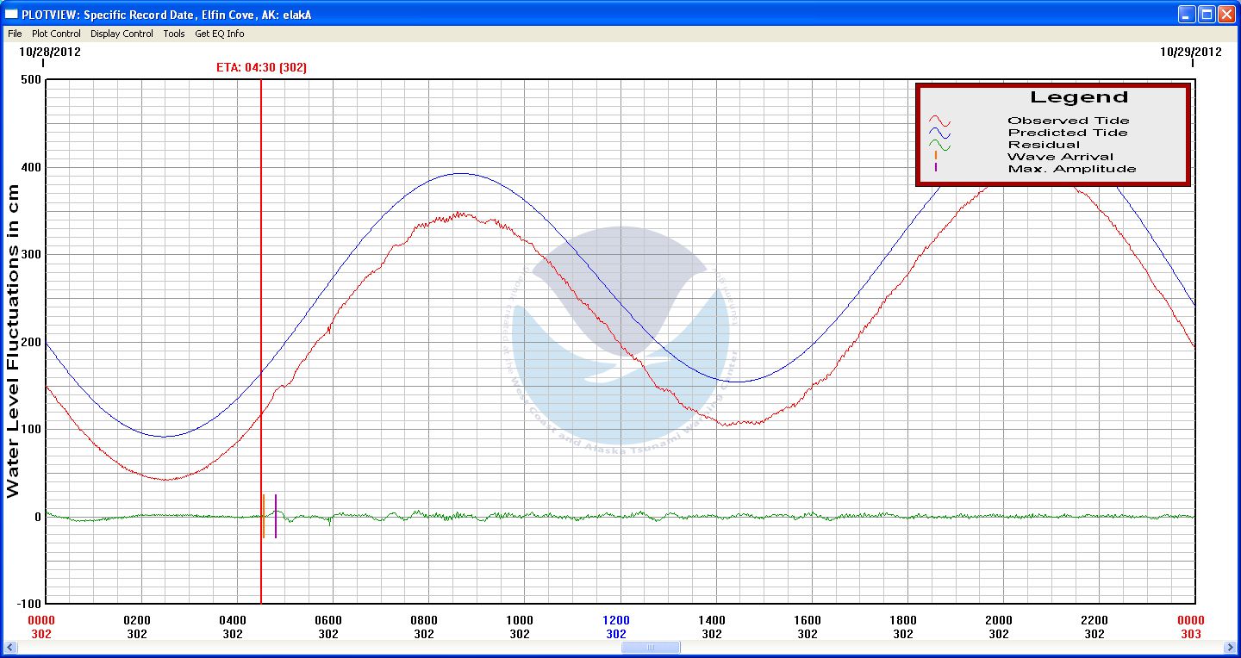Screen dimensions: 1241x658
Task: Open the Display Control menu
Action: click(x=122, y=34)
